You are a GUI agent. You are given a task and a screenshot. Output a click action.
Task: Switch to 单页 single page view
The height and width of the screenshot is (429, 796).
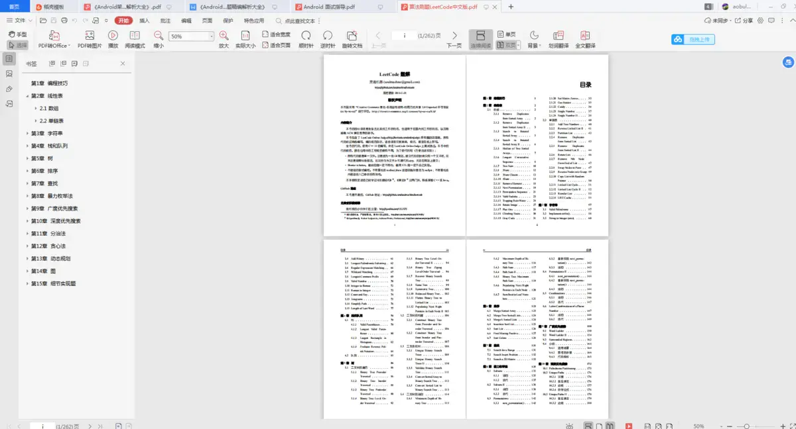[x=505, y=34]
